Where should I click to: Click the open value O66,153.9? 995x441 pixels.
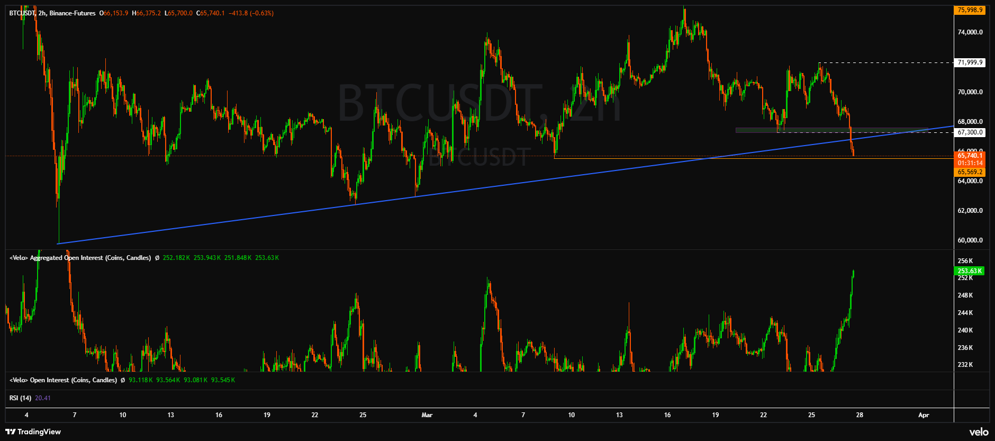point(114,13)
